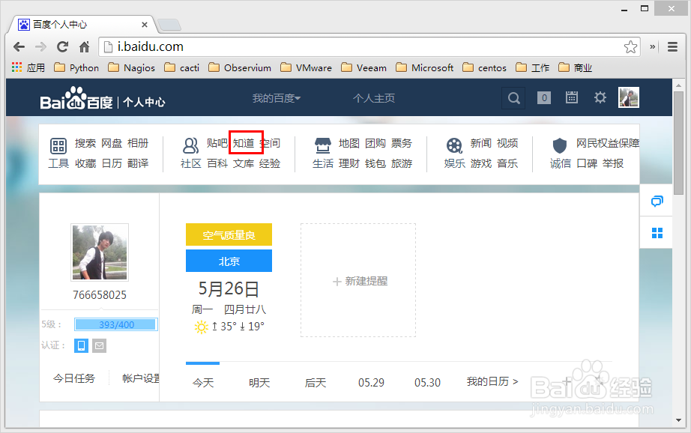Bookmark page with the star icon
Viewport: 691px width, 433px height.
(630, 46)
